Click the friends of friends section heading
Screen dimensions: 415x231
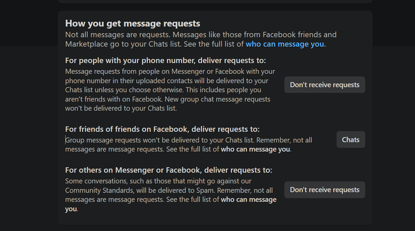point(162,129)
